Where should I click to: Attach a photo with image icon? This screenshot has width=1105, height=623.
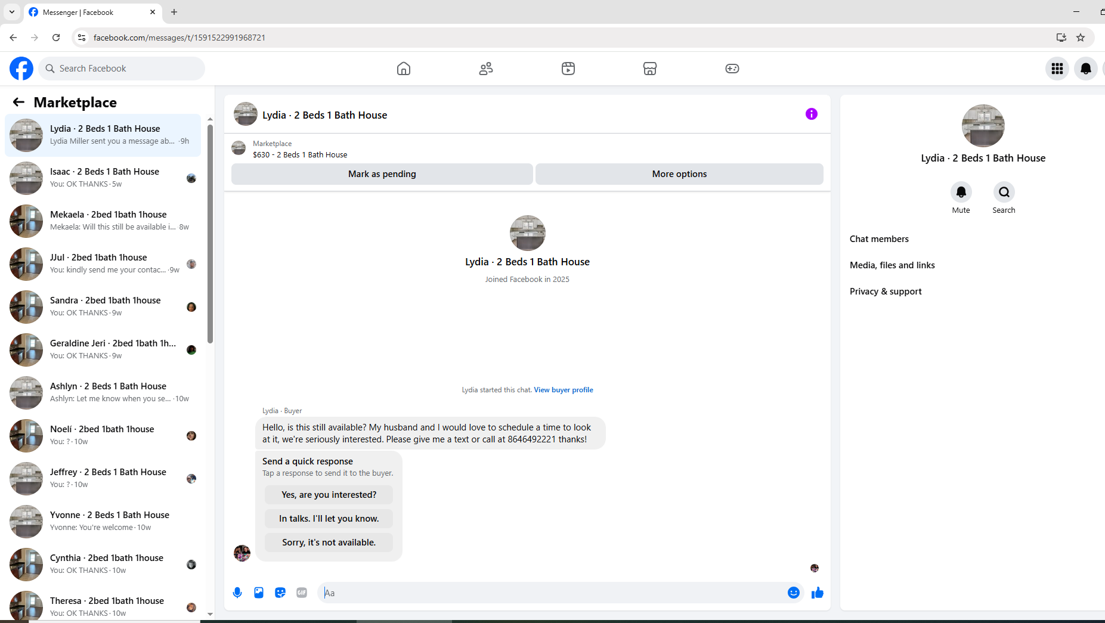(259, 593)
